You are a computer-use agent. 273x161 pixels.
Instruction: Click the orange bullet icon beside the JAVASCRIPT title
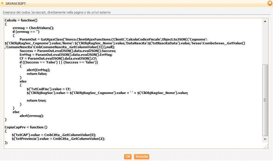2,4
